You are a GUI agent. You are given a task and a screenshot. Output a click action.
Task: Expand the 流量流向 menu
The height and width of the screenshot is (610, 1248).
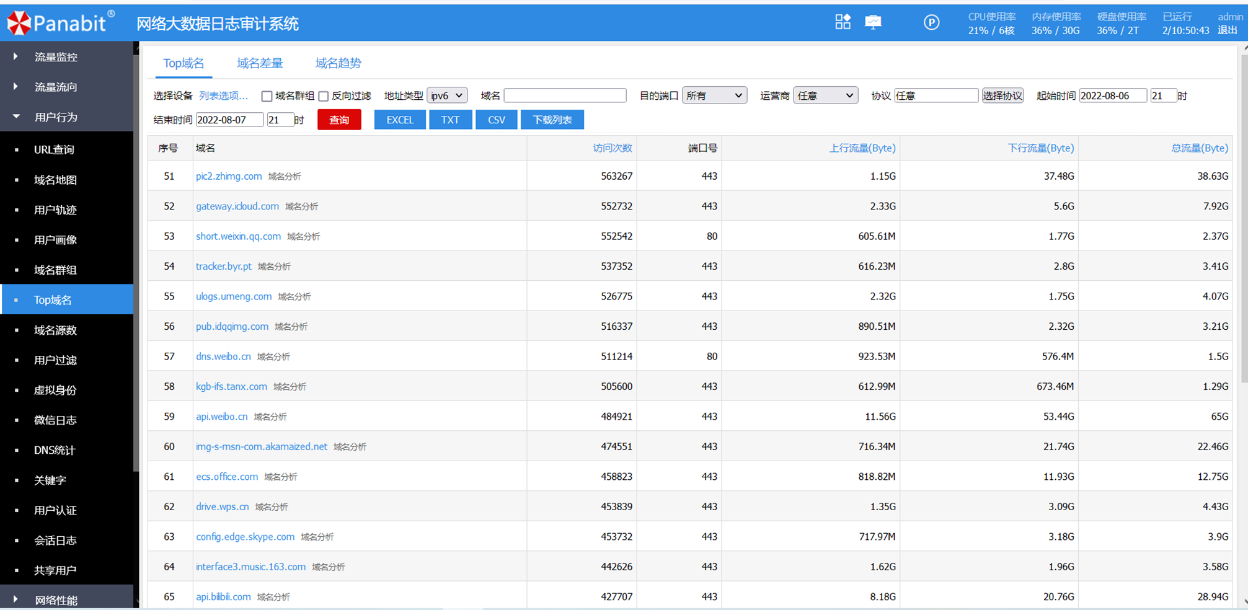(x=66, y=87)
